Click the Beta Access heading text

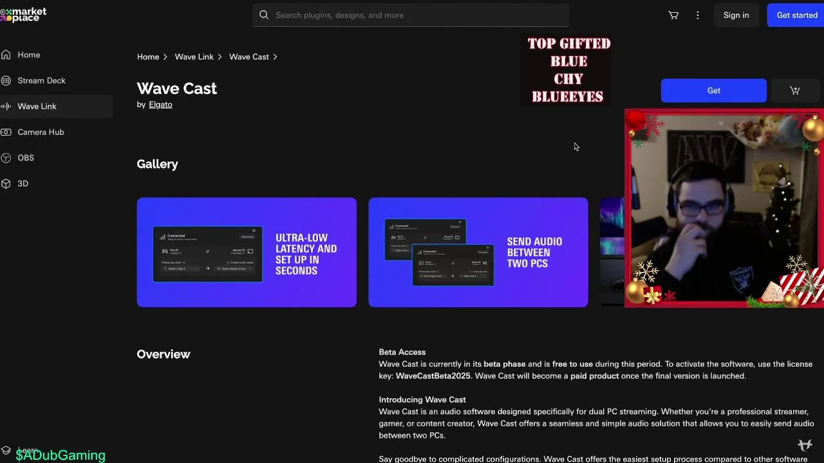402,352
